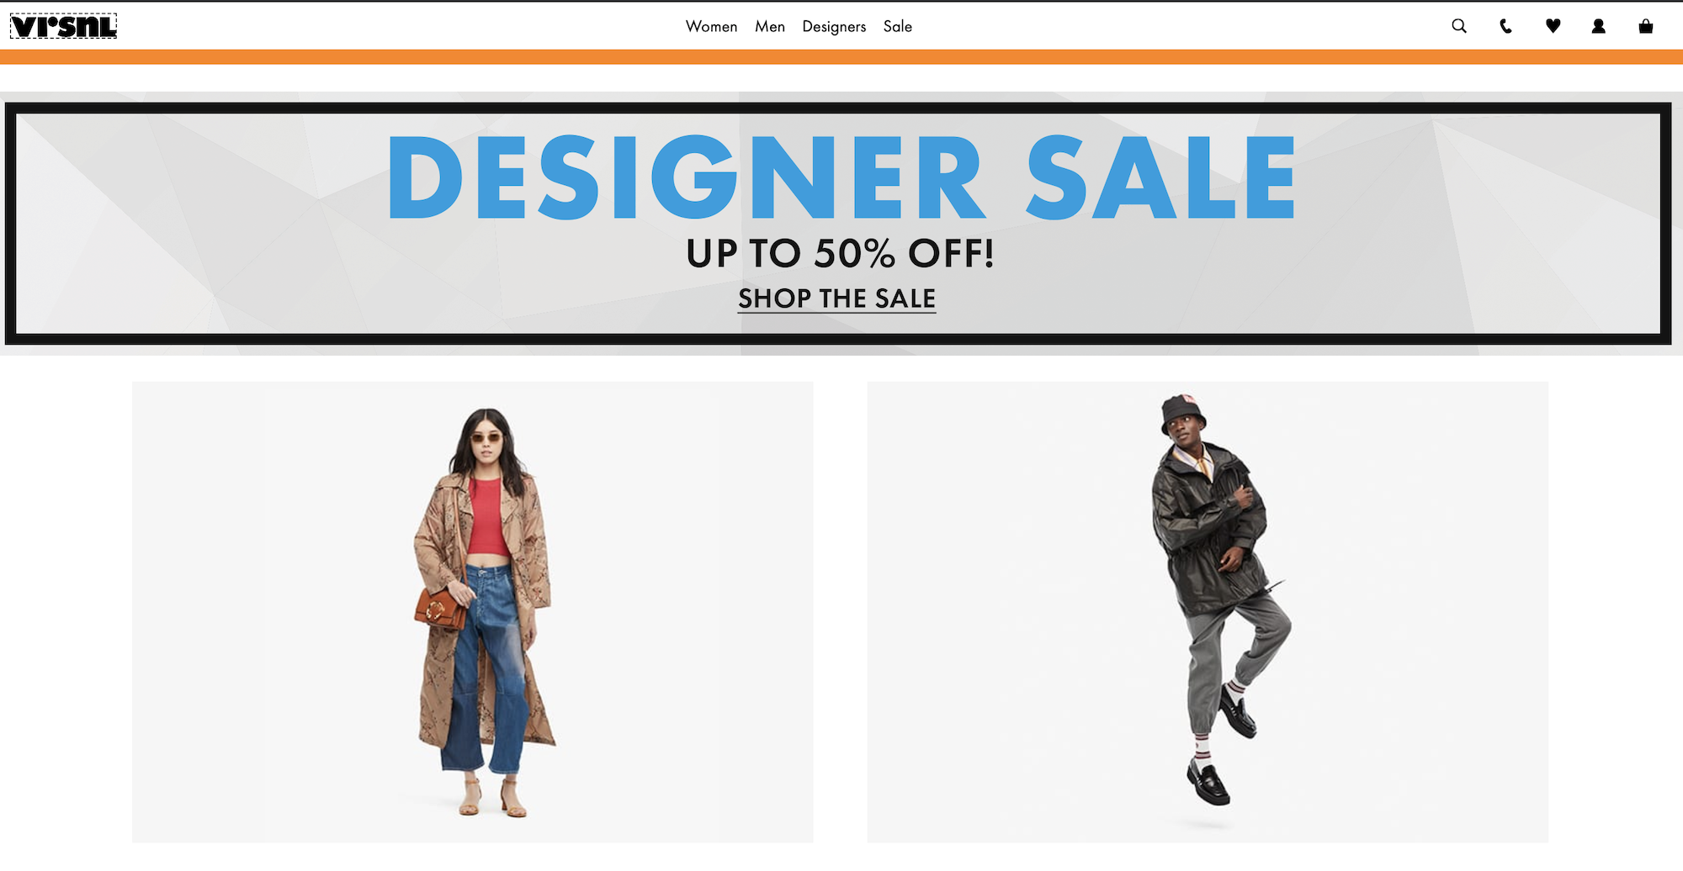Click the woman's brown leather handbag
Viewport: 1683px width, 871px height.
tap(440, 610)
